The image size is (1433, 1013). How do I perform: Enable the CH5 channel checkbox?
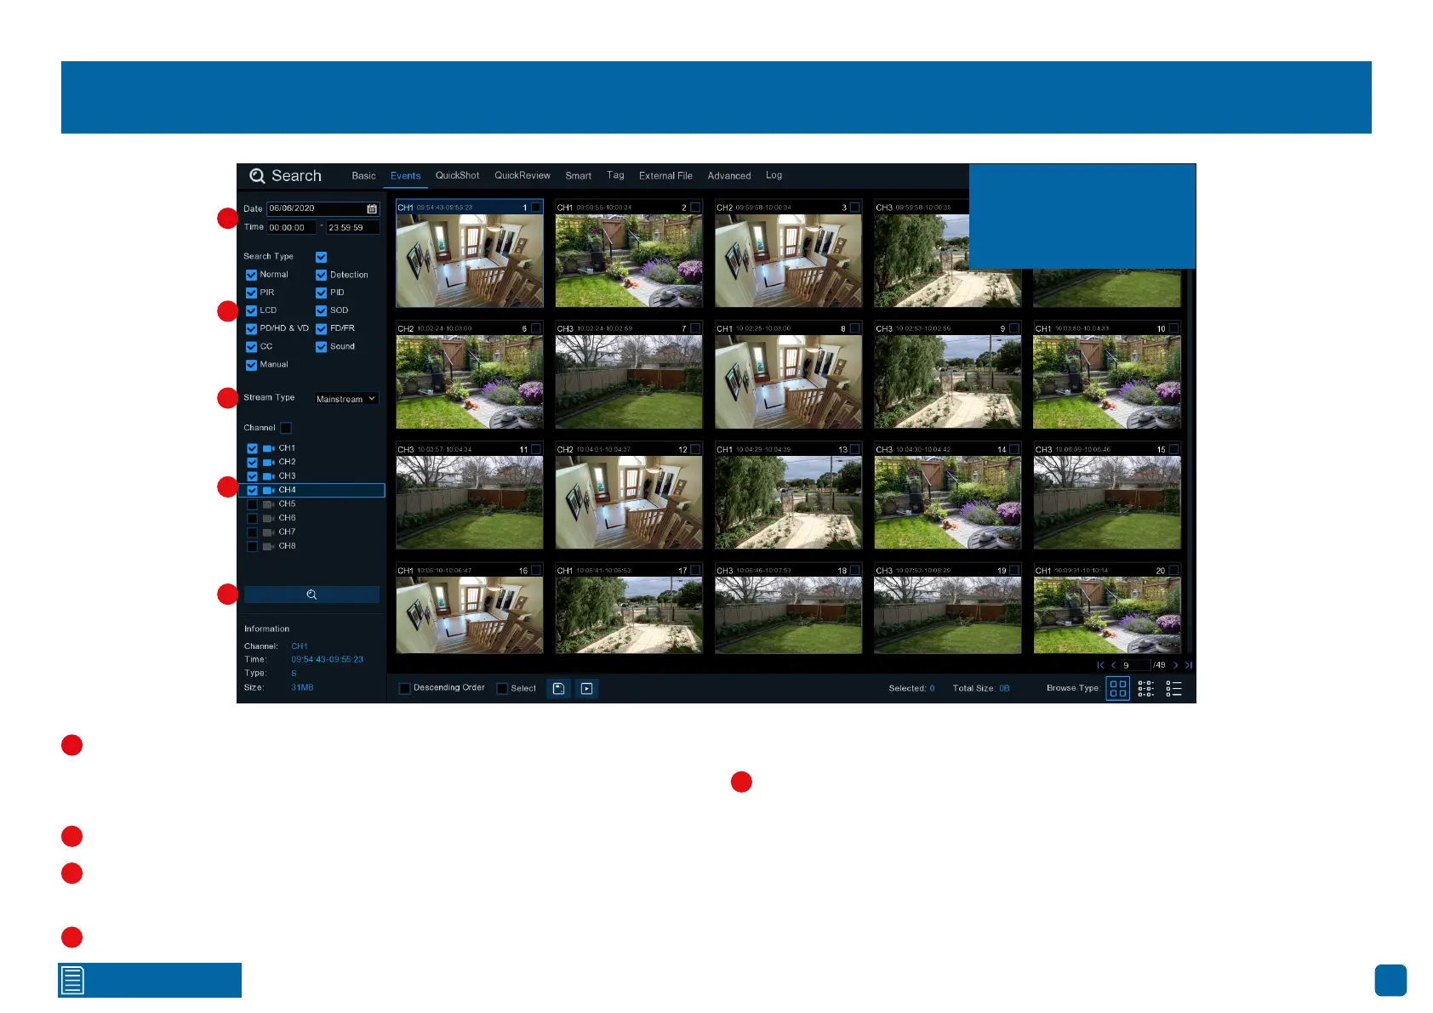(x=252, y=504)
